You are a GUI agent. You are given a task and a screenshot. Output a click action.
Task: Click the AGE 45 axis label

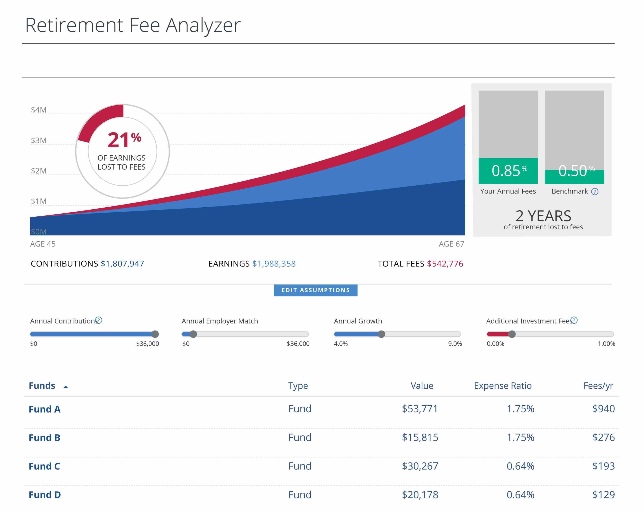[43, 244]
